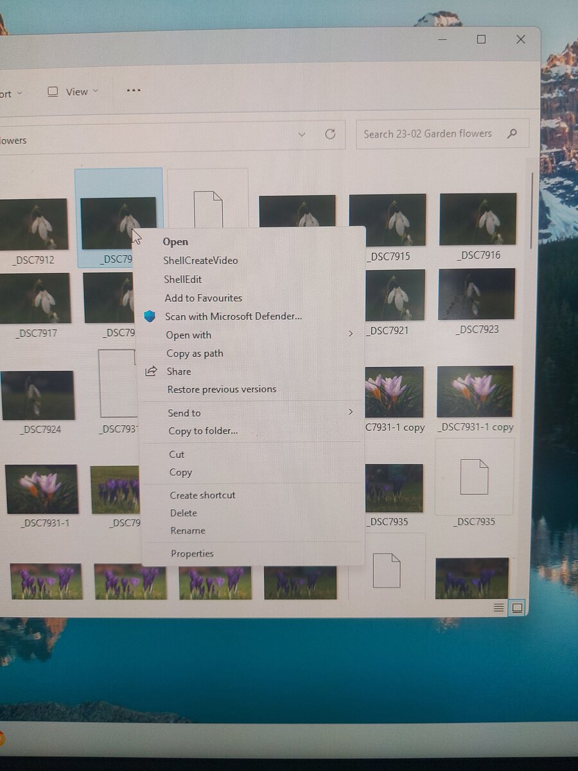Select Copy as path
Screen dimensions: 578x771
195,353
